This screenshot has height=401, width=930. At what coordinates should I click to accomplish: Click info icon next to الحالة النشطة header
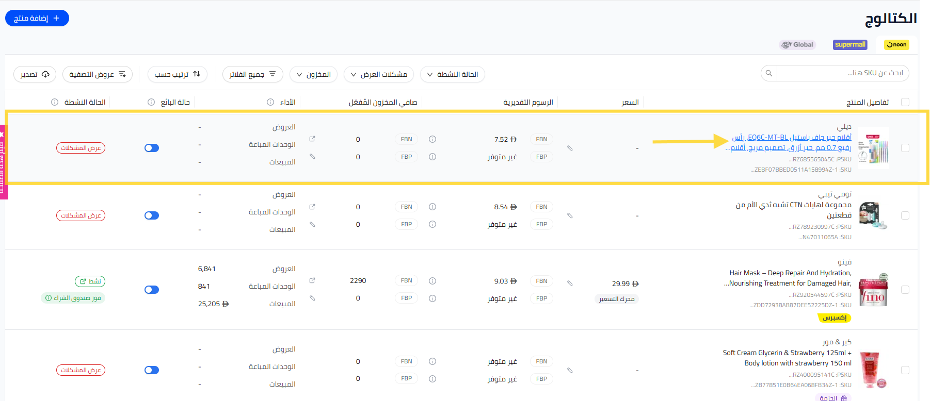point(55,102)
